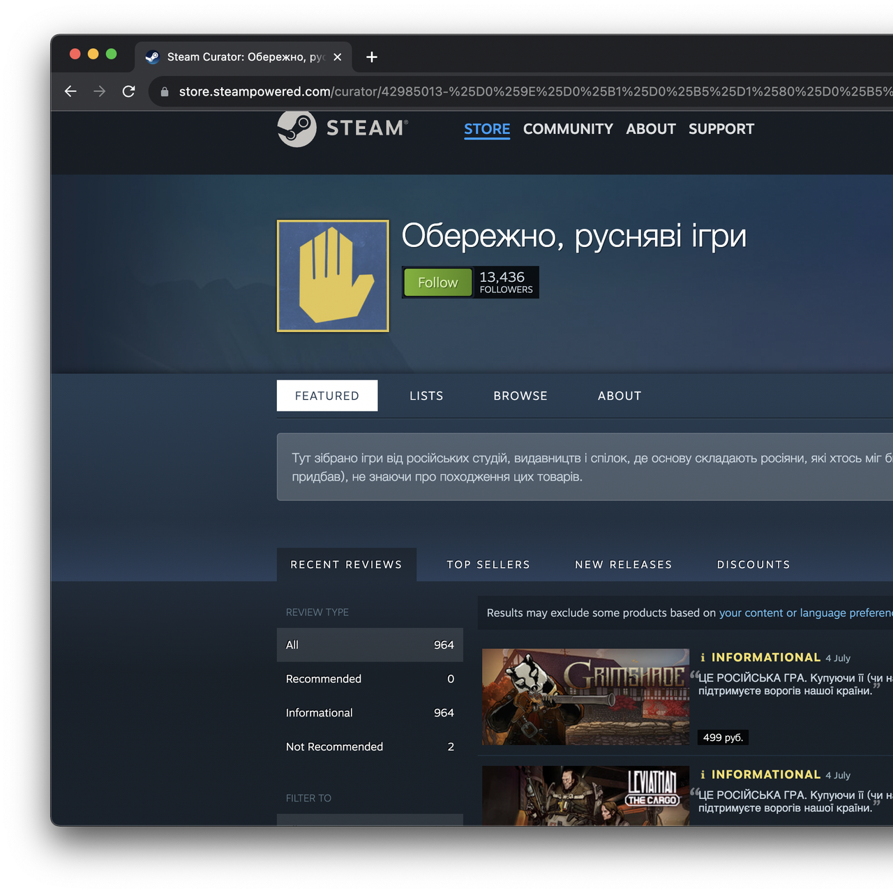Open the COMMUNITY menu

click(x=568, y=129)
